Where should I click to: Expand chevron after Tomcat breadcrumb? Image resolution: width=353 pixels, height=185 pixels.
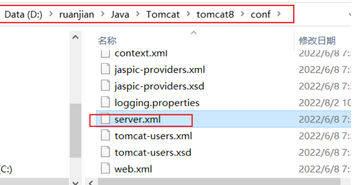click(x=188, y=14)
